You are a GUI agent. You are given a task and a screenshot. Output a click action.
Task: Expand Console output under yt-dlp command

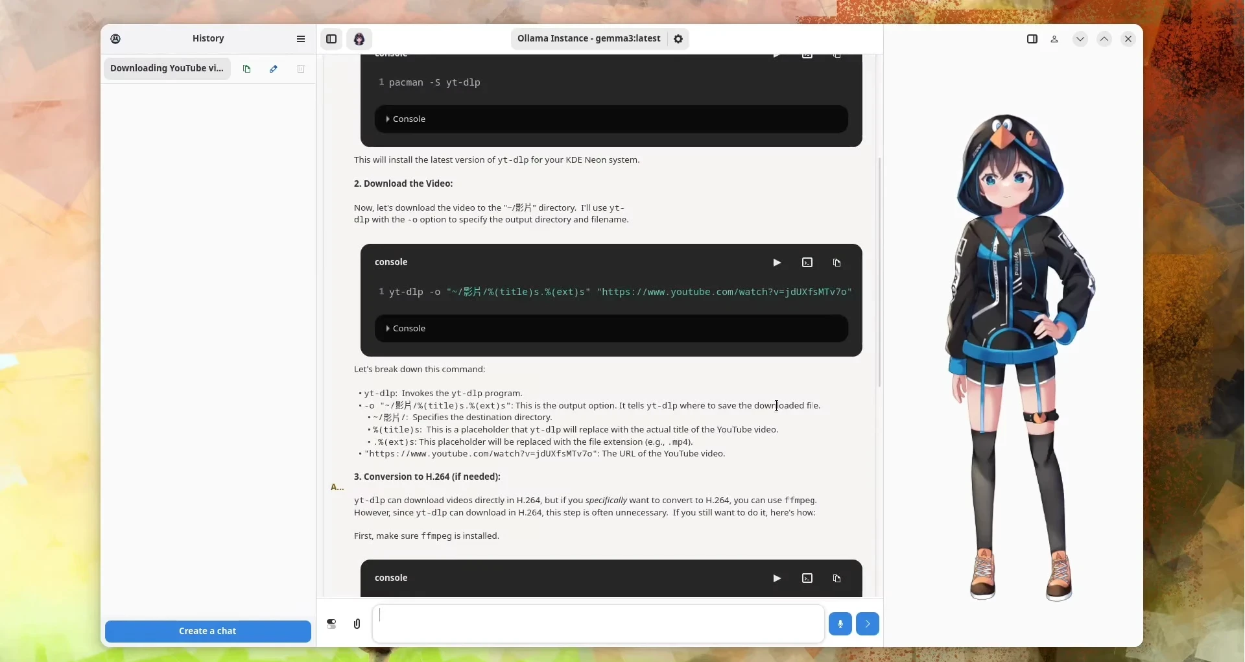pyautogui.click(x=406, y=329)
